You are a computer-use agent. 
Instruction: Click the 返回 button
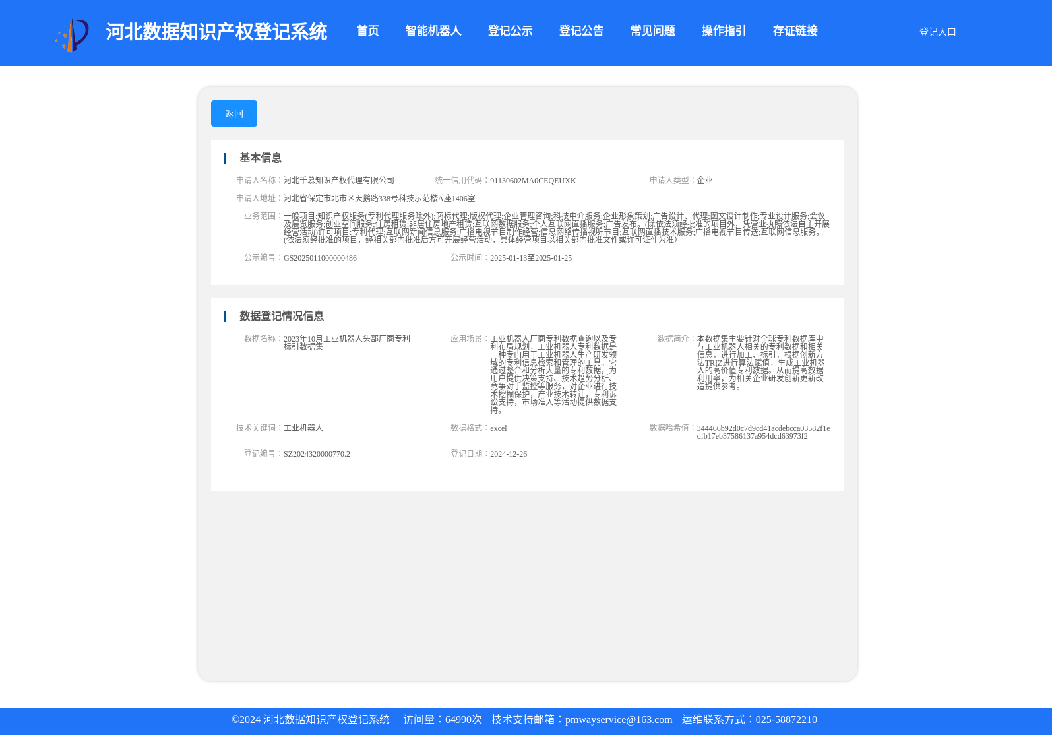tap(234, 113)
